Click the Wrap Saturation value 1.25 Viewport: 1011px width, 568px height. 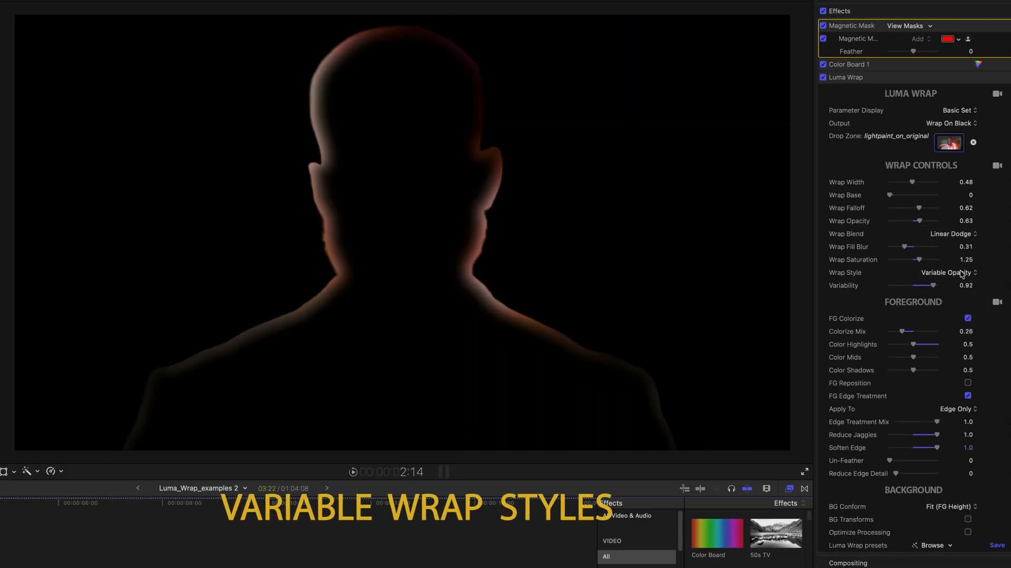click(966, 260)
